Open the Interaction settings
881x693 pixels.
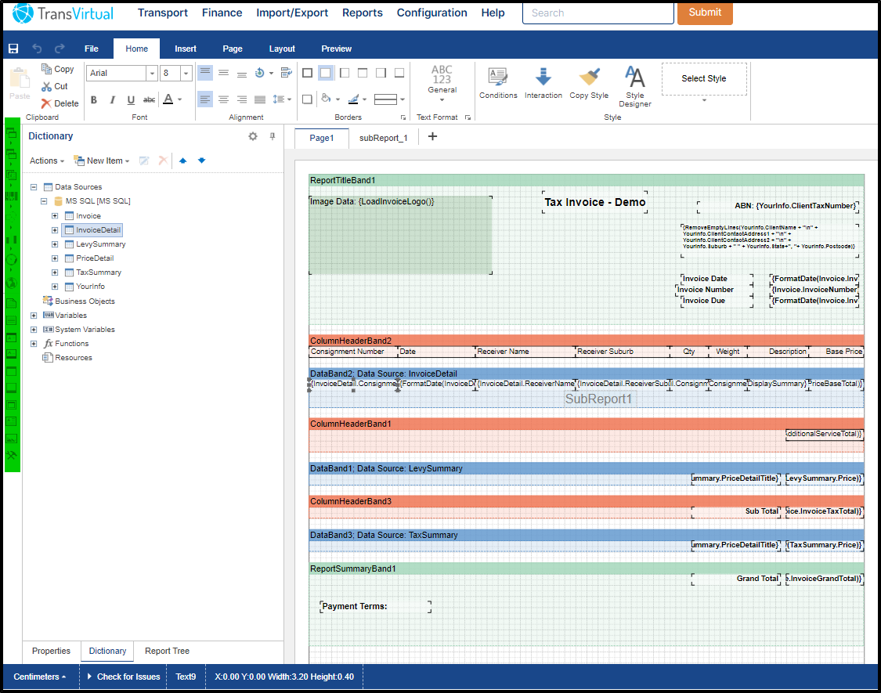pyautogui.click(x=543, y=83)
